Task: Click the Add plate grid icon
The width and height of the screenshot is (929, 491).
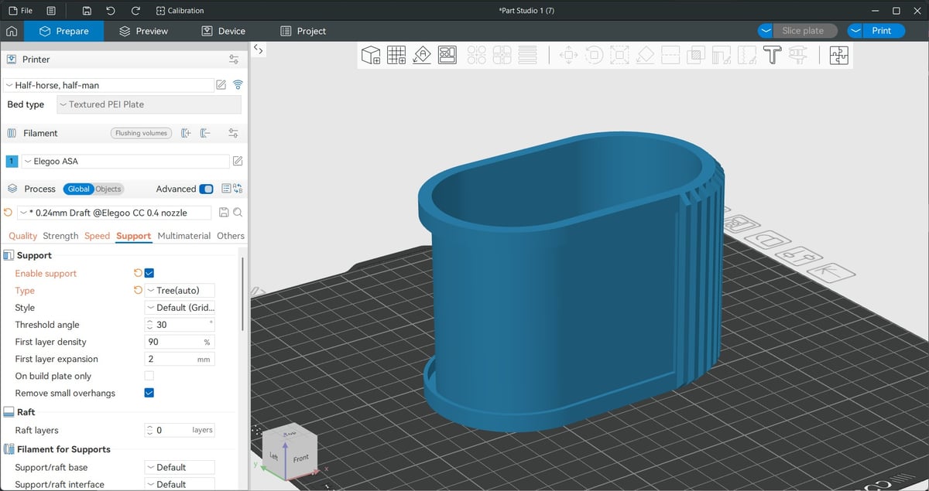Action: pos(396,55)
